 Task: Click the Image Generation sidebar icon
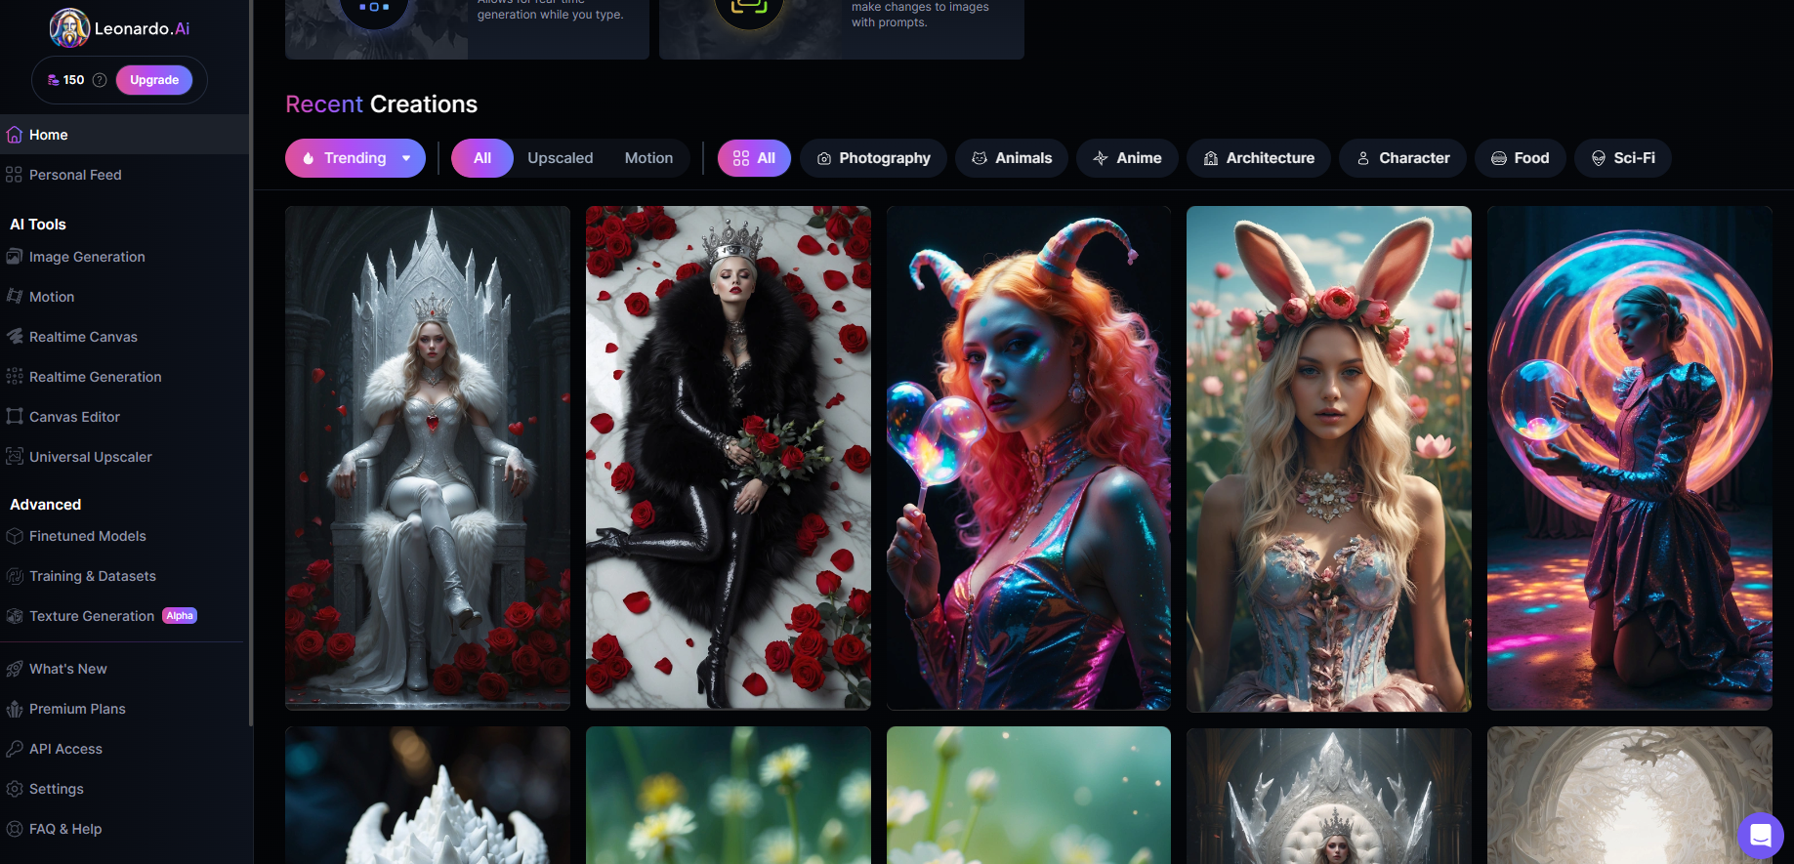pyautogui.click(x=15, y=257)
